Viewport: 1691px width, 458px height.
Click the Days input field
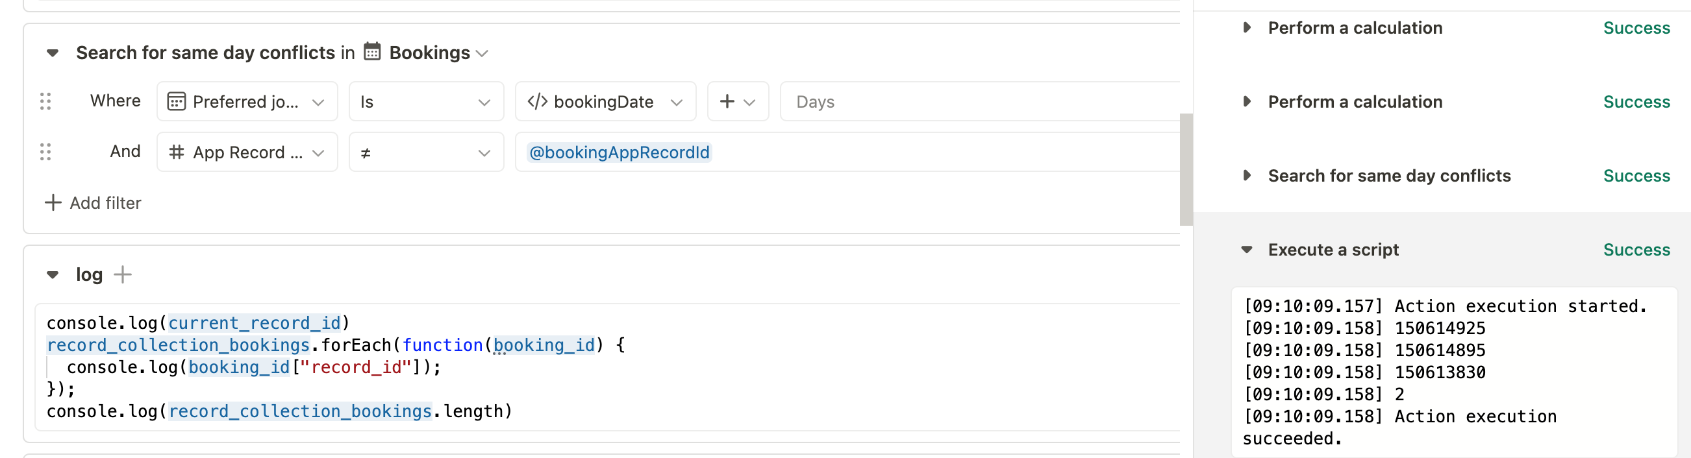(x=980, y=102)
